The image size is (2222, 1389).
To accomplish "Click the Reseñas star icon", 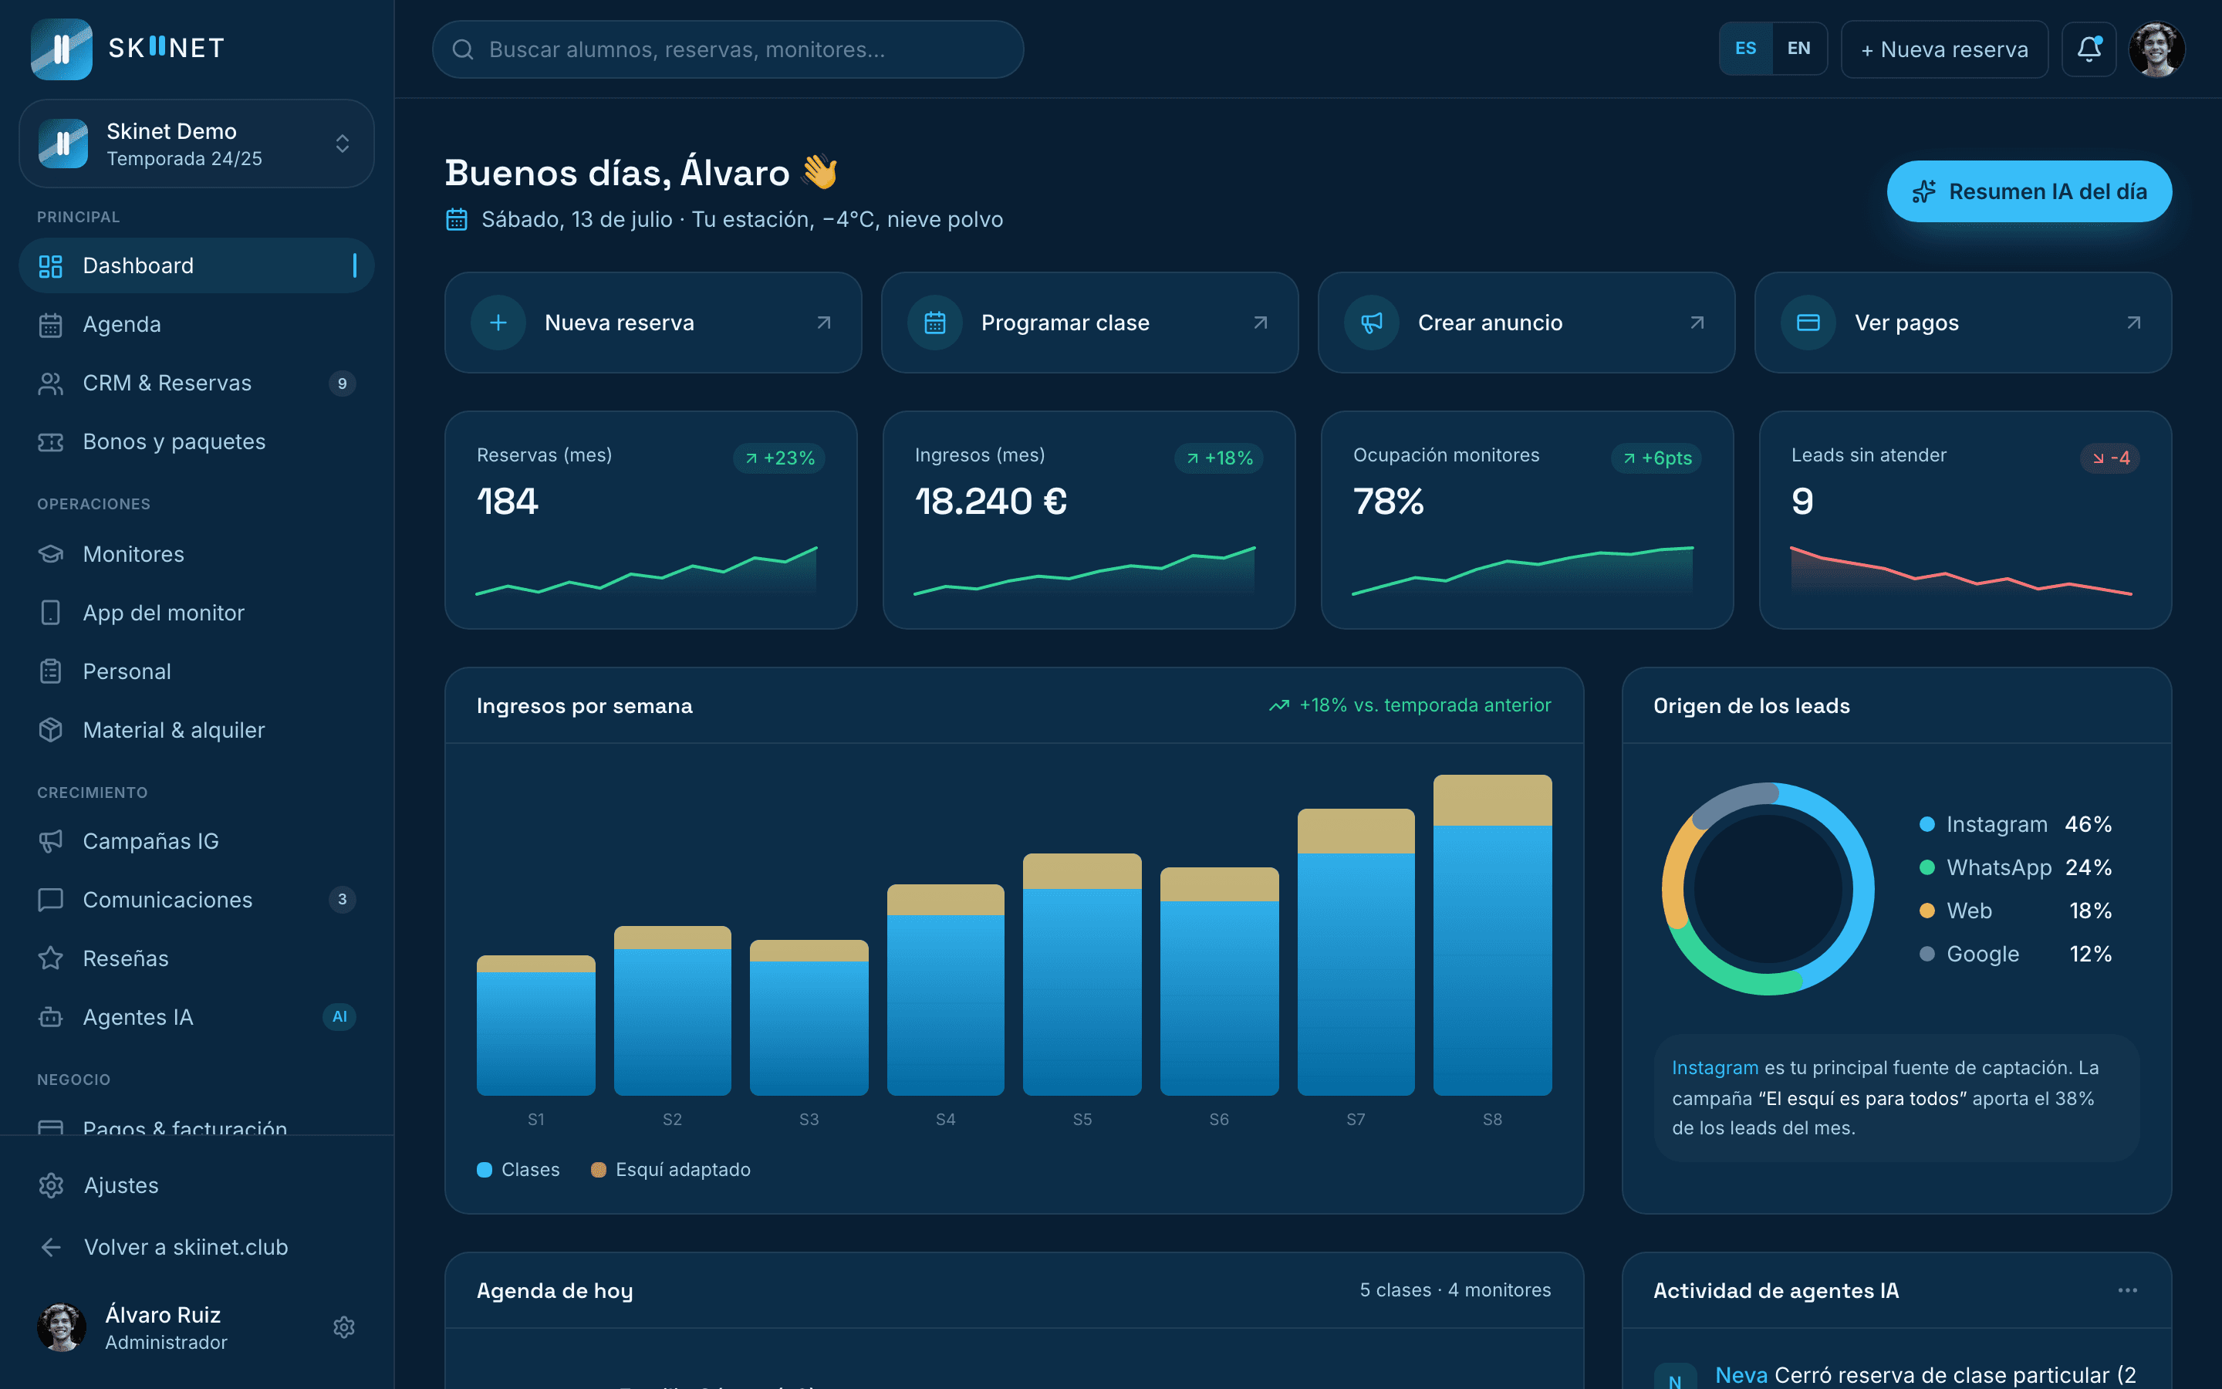I will (x=50, y=959).
